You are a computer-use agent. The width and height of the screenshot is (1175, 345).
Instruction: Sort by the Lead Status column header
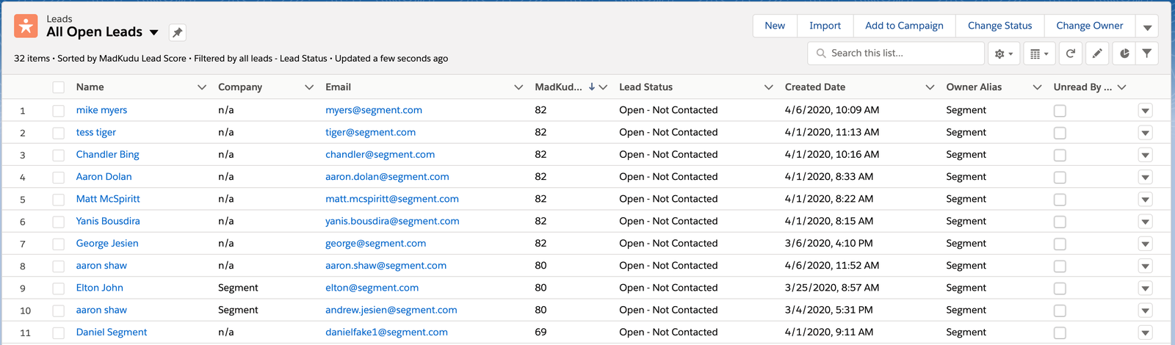pos(646,87)
